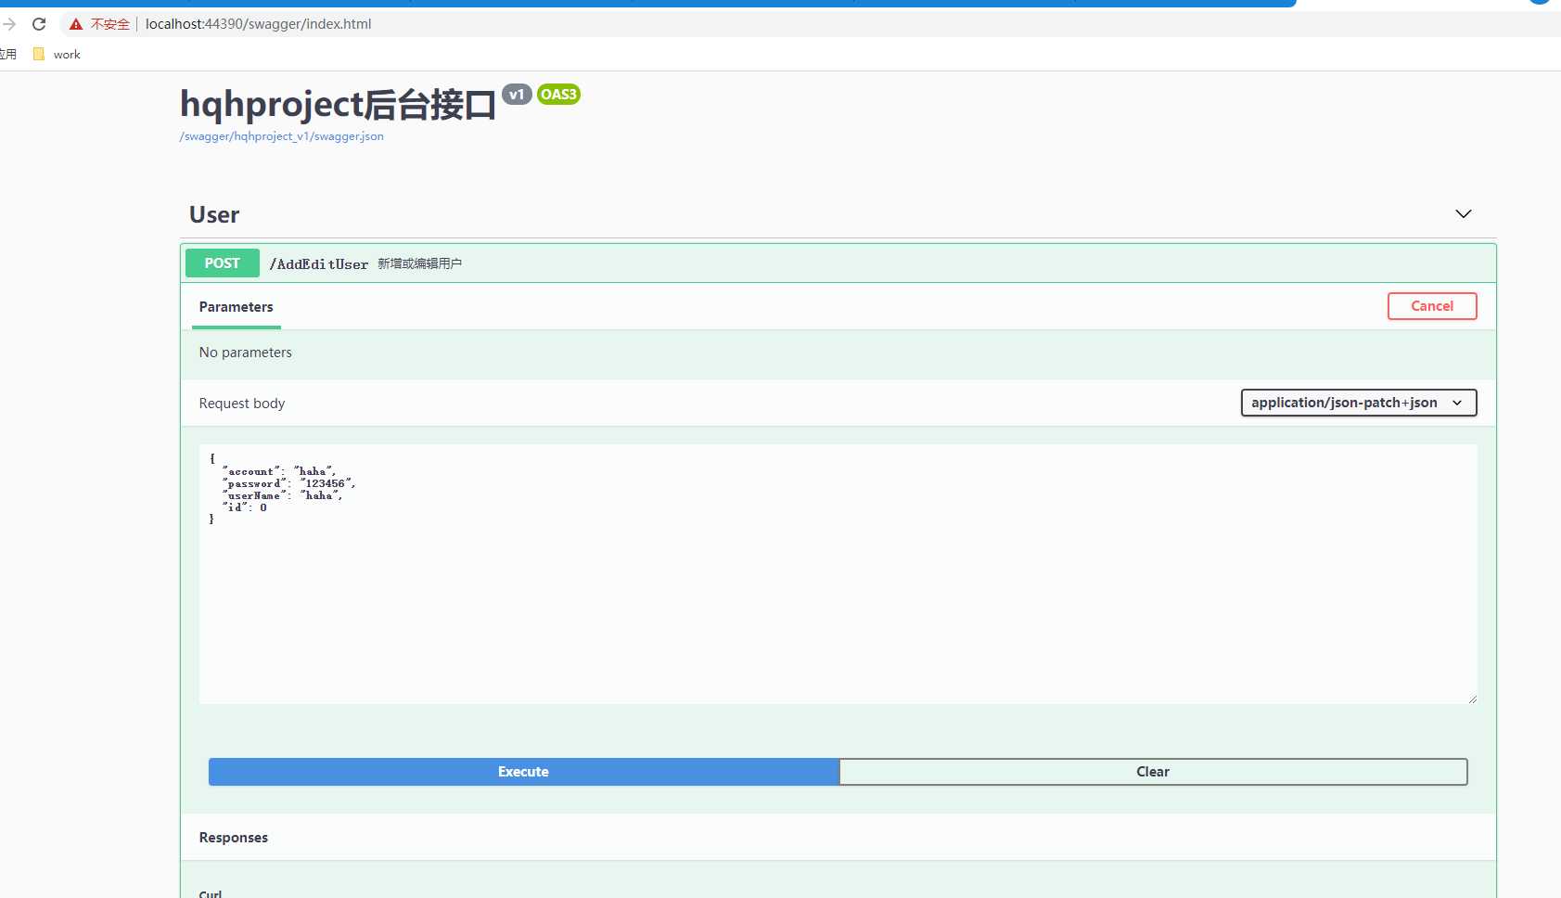Select the Parameters tab

[237, 307]
